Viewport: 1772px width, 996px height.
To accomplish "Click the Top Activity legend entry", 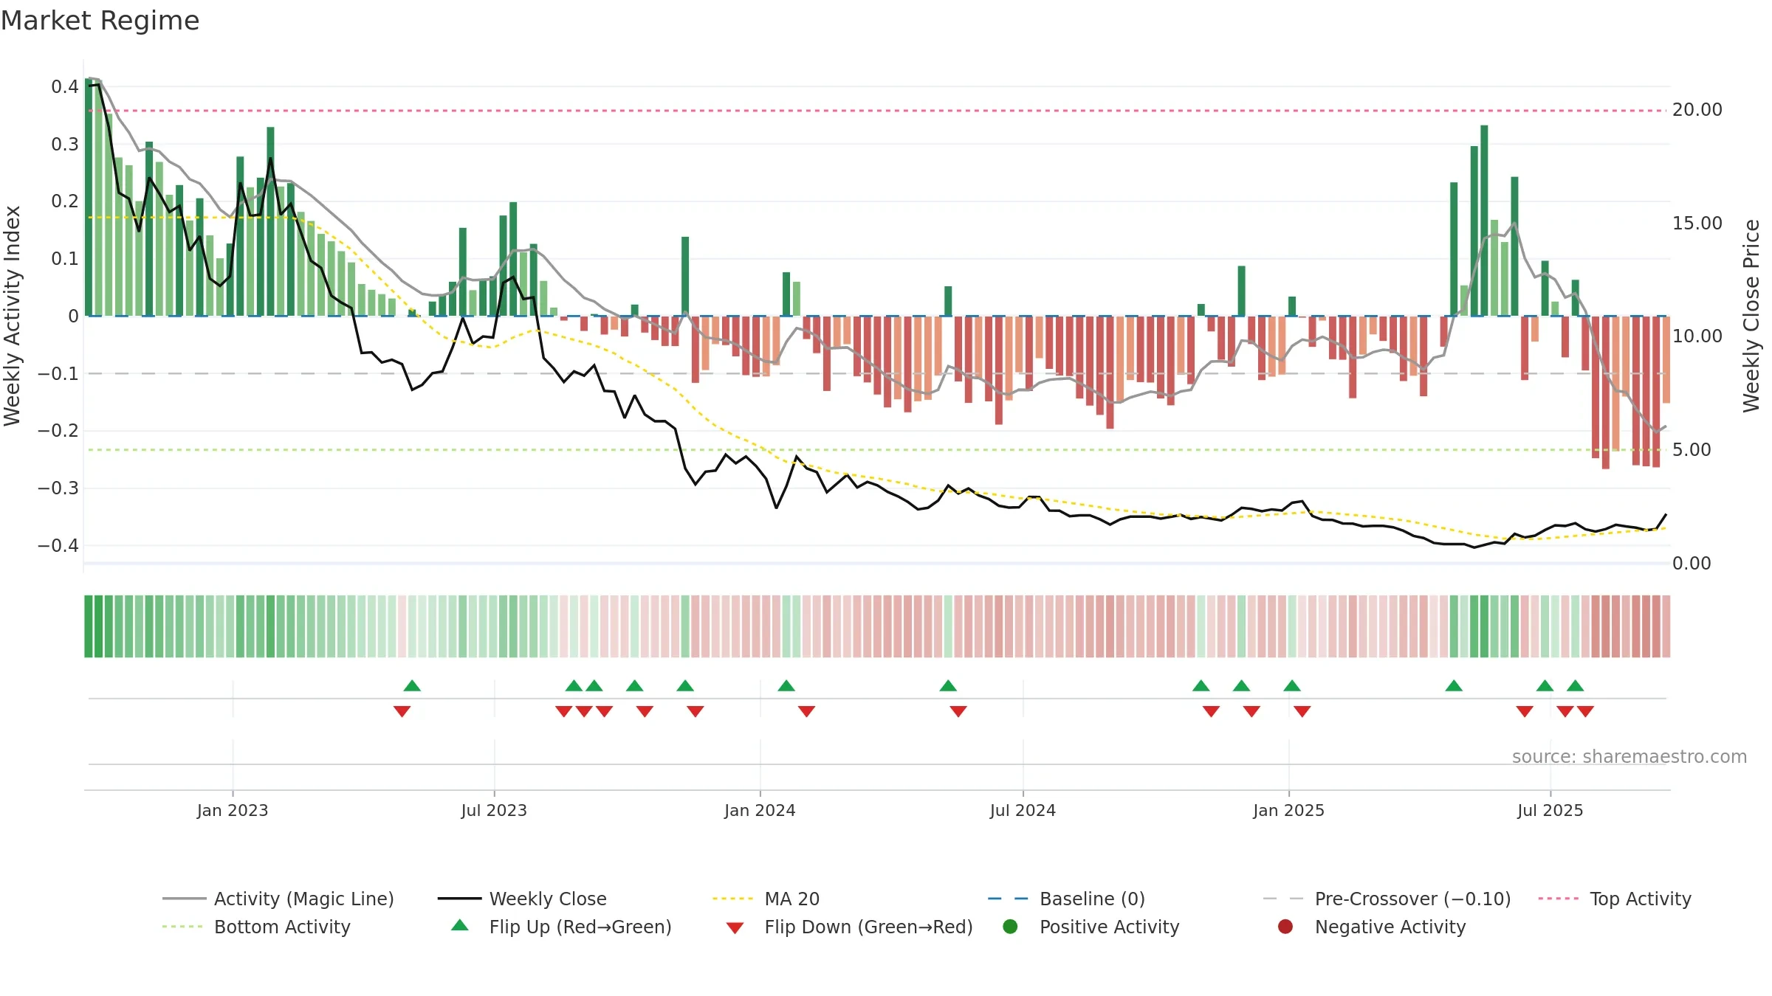I will point(1615,899).
